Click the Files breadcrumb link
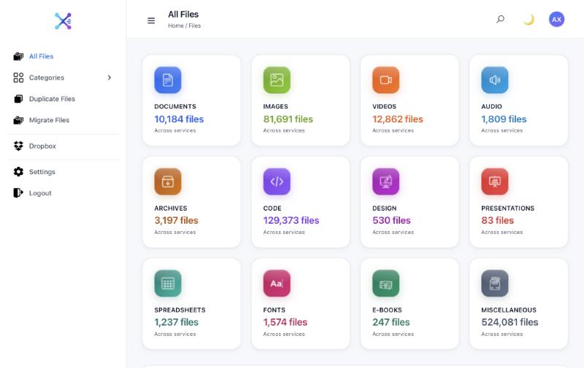Viewport: 584px width, 368px height. pyautogui.click(x=195, y=26)
